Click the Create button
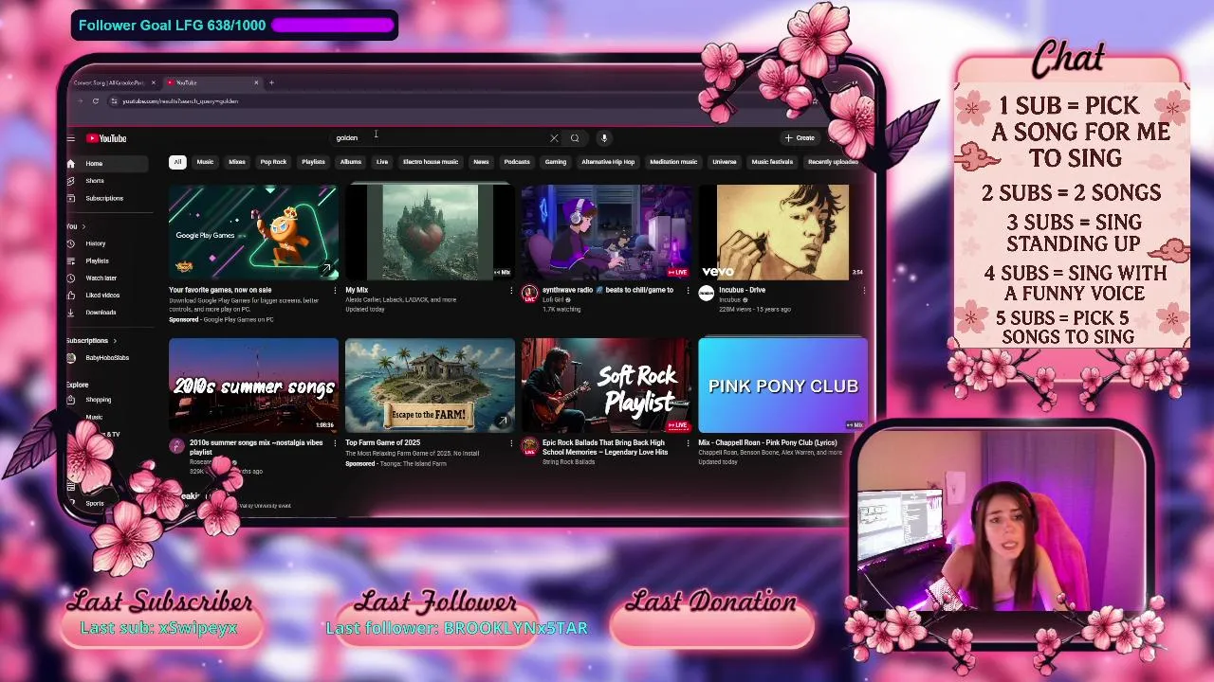Screen dimensions: 1214x682 point(800,138)
